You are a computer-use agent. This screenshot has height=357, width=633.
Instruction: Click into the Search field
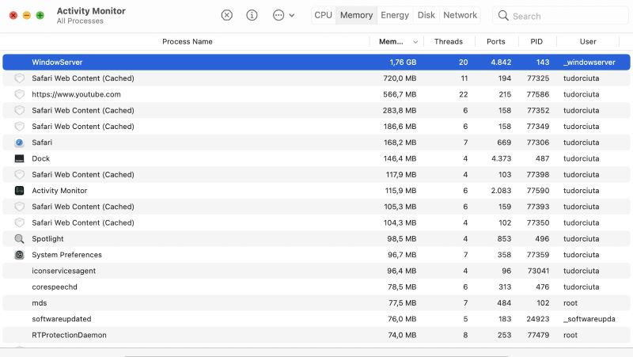(x=560, y=16)
